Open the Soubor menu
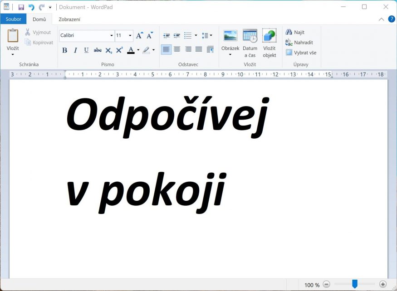This screenshot has width=397, height=291. [13, 19]
